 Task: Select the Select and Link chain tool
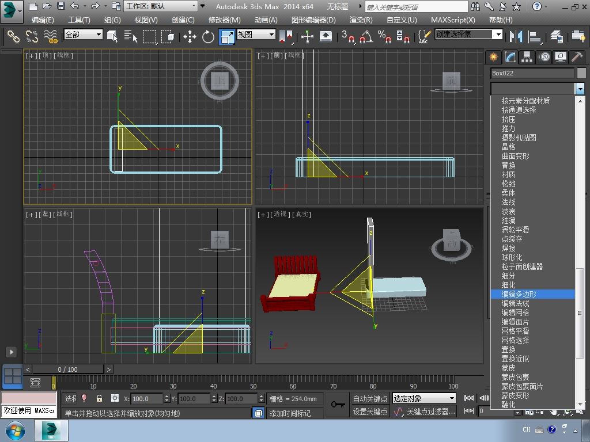coord(13,36)
